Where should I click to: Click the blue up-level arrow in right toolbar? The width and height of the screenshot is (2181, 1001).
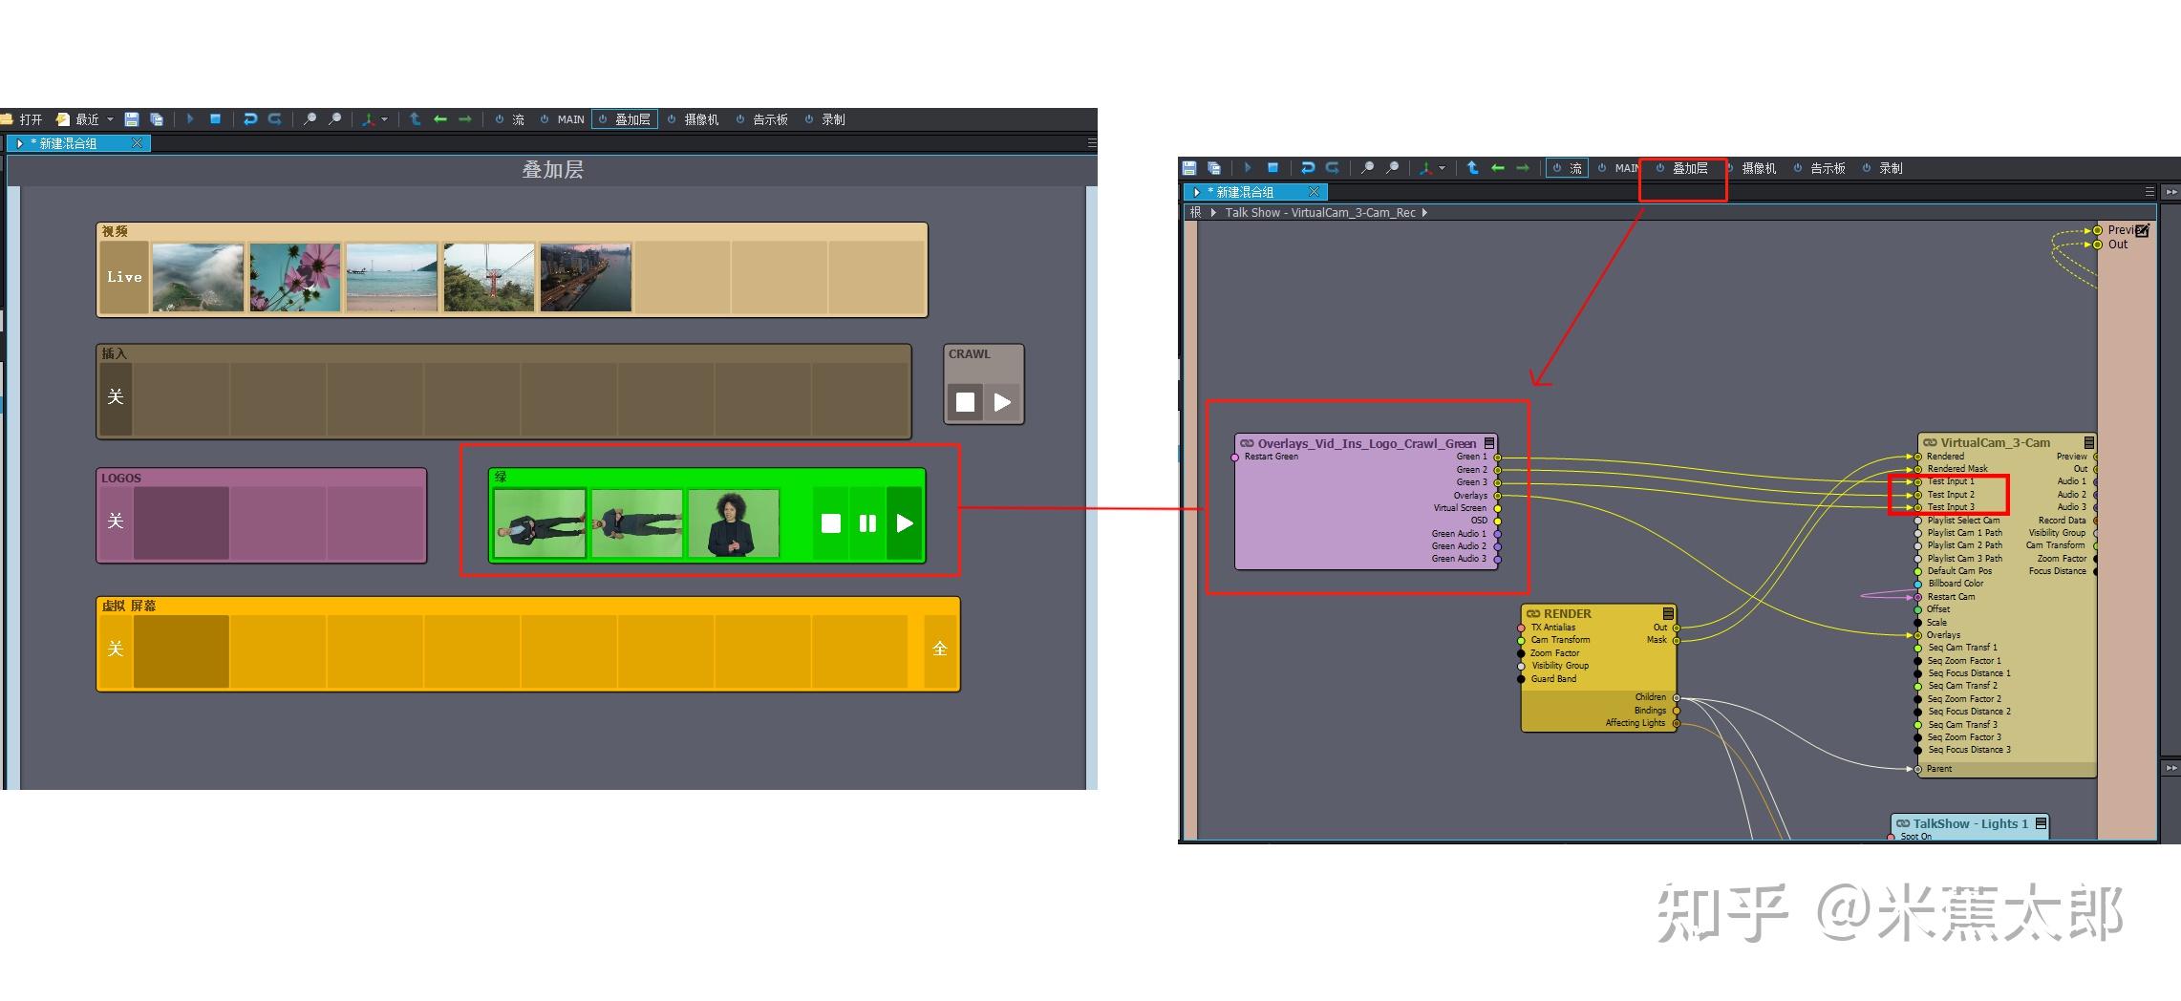[x=1472, y=168]
